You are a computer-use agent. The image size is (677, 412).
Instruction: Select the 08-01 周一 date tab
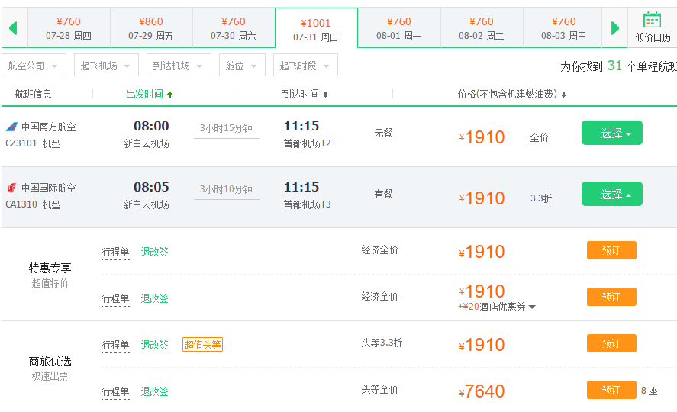pos(399,28)
